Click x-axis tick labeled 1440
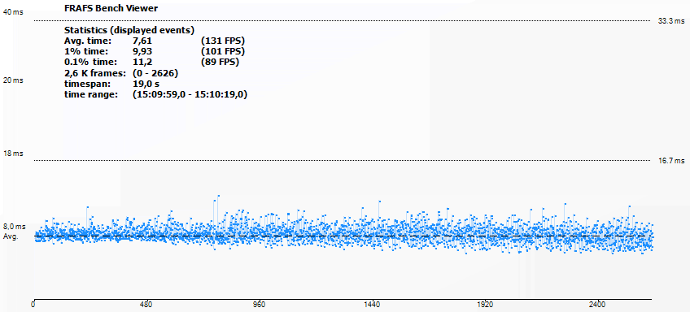The height and width of the screenshot is (312, 690). point(373,305)
